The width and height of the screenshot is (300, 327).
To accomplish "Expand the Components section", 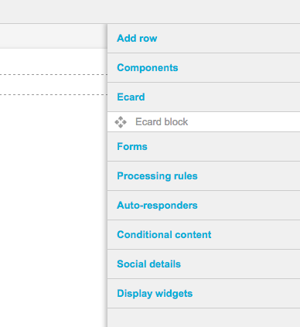I will tap(148, 68).
